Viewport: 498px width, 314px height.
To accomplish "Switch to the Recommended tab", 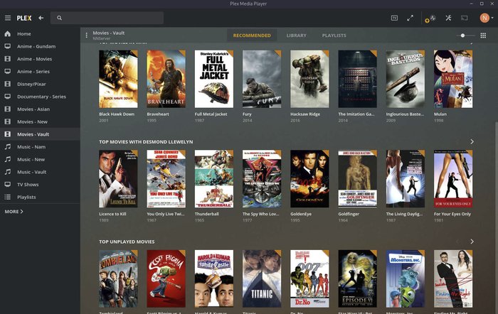I will click(252, 36).
